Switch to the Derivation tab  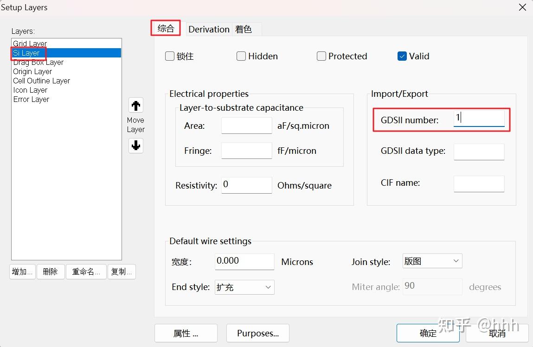pos(209,29)
